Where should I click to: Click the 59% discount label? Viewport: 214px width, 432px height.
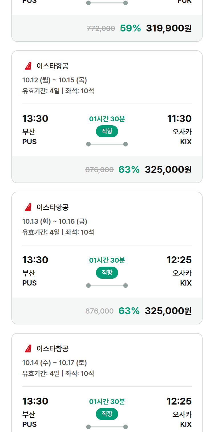coord(130,28)
